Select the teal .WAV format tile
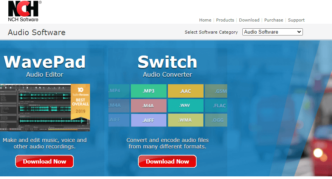Screen dimensions: 332x179 (186, 105)
